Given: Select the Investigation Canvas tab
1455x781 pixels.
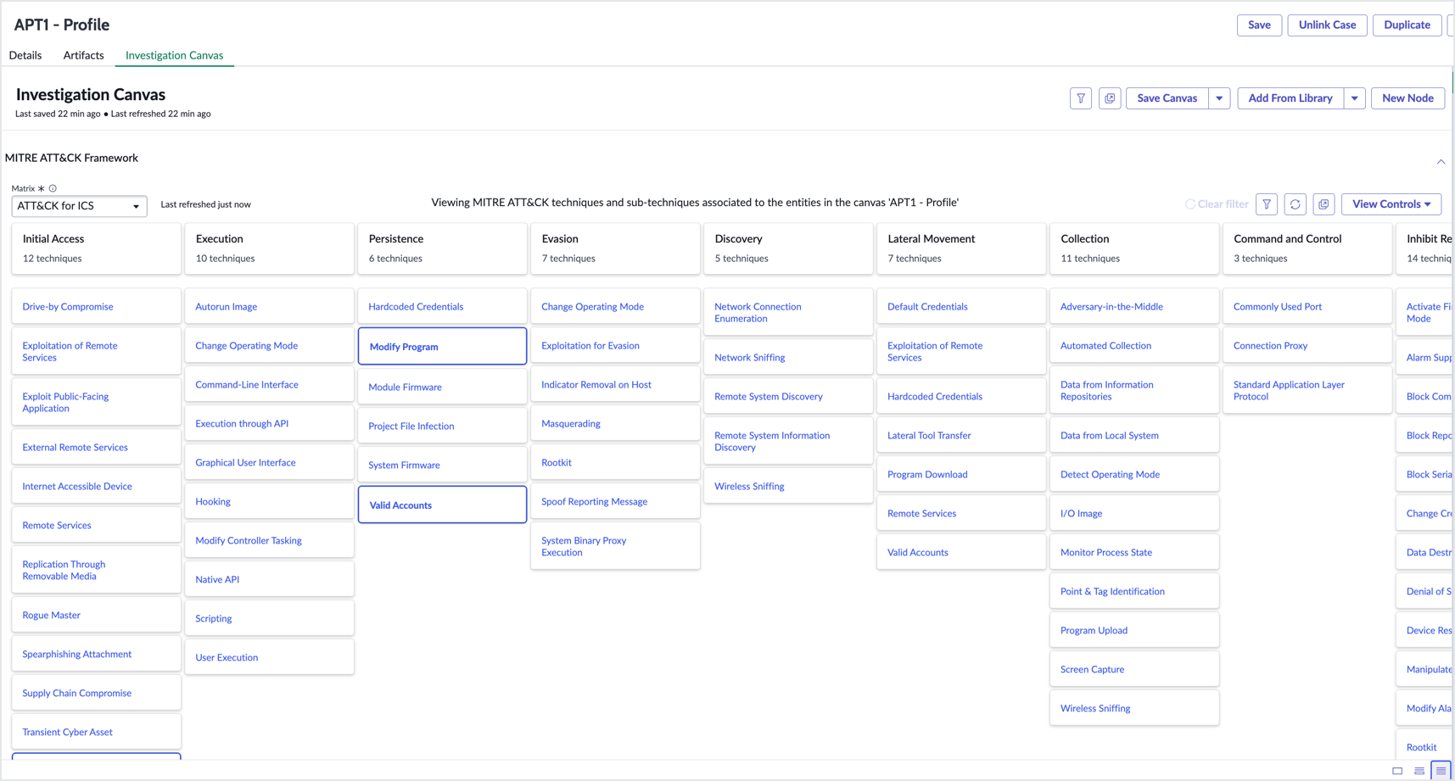Looking at the screenshot, I should (x=175, y=55).
